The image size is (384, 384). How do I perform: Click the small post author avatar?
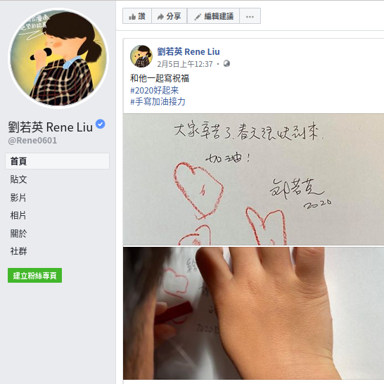click(141, 56)
